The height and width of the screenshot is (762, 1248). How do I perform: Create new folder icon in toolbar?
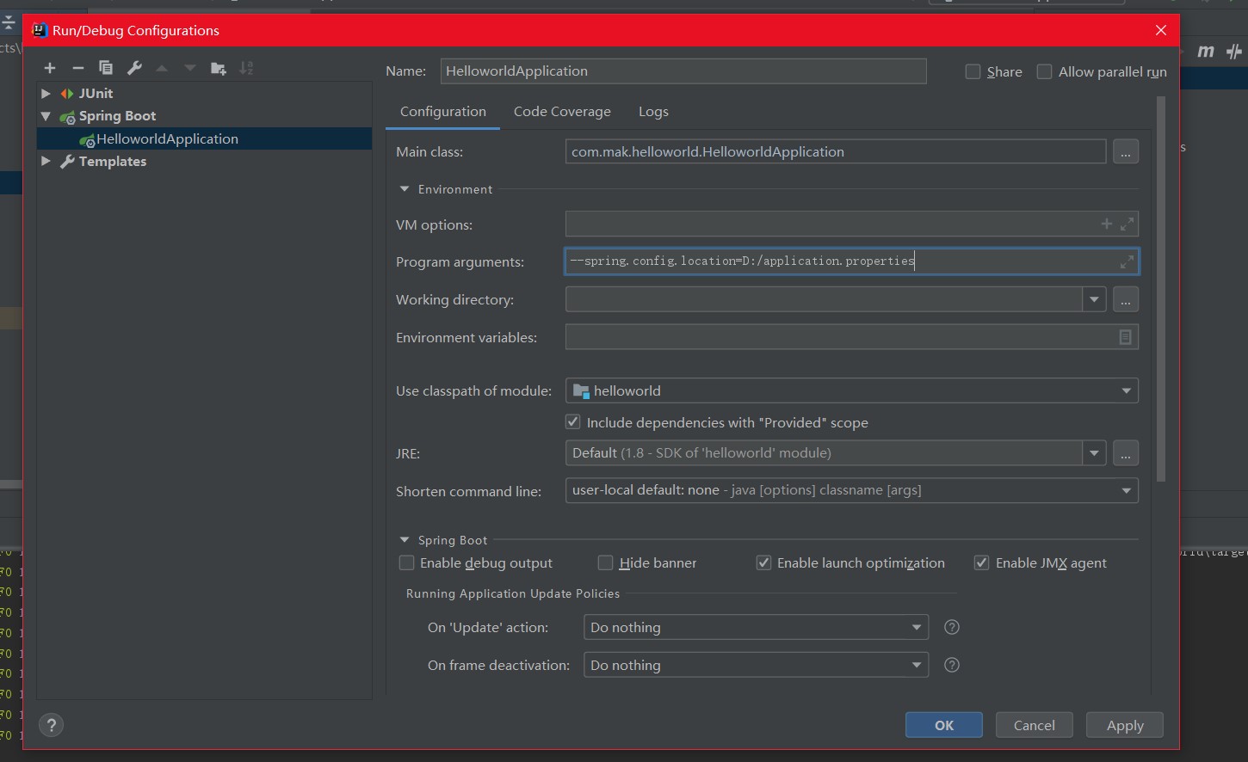[x=219, y=68]
